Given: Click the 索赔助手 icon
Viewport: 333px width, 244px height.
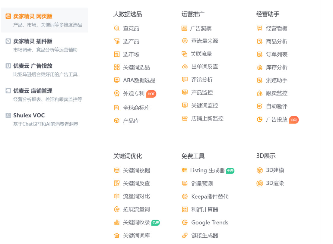Looking at the screenshot, I should tap(259, 80).
